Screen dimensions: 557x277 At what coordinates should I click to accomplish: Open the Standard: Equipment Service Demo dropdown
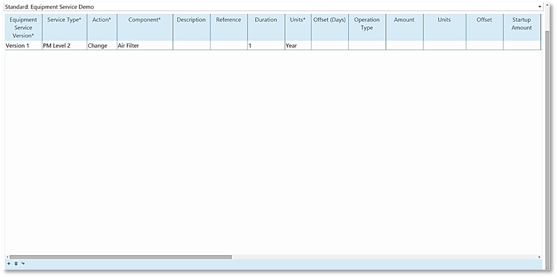point(540,7)
